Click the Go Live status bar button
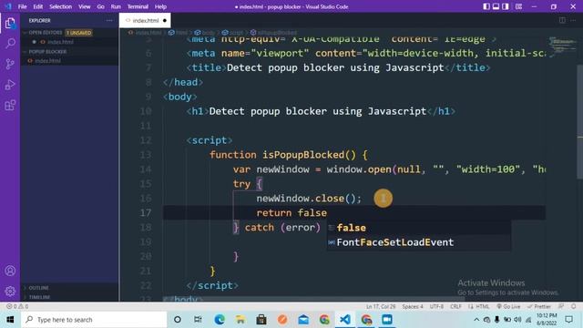 tap(508, 306)
